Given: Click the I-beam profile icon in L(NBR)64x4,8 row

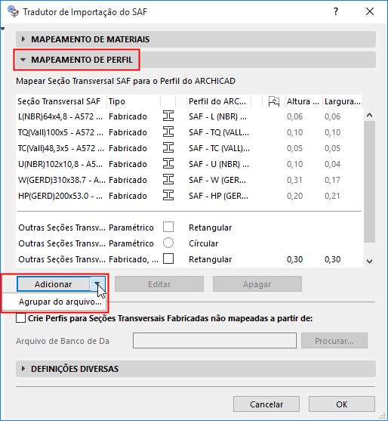Looking at the screenshot, I should [x=168, y=116].
